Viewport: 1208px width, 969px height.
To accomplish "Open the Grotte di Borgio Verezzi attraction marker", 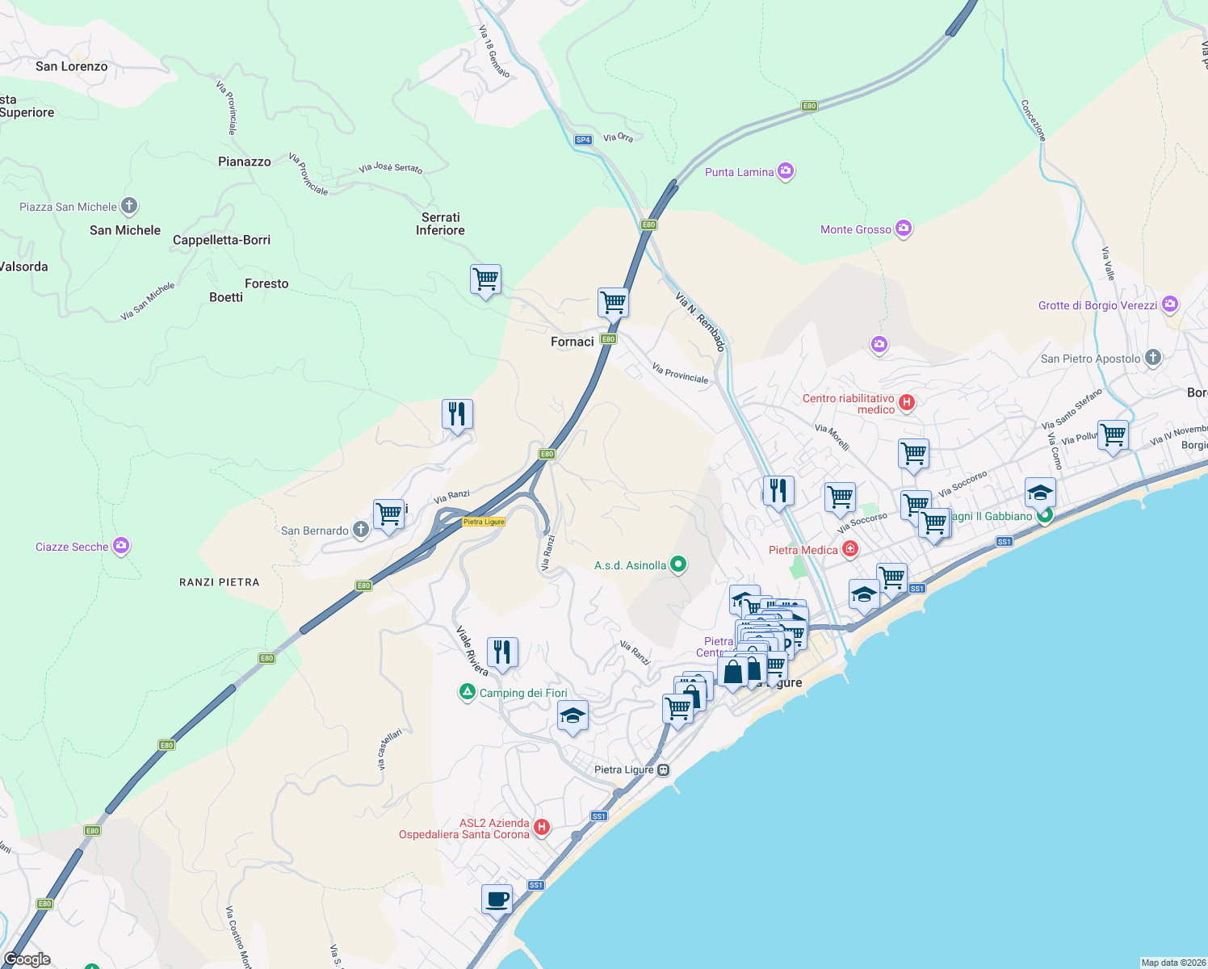I will coord(1169,304).
